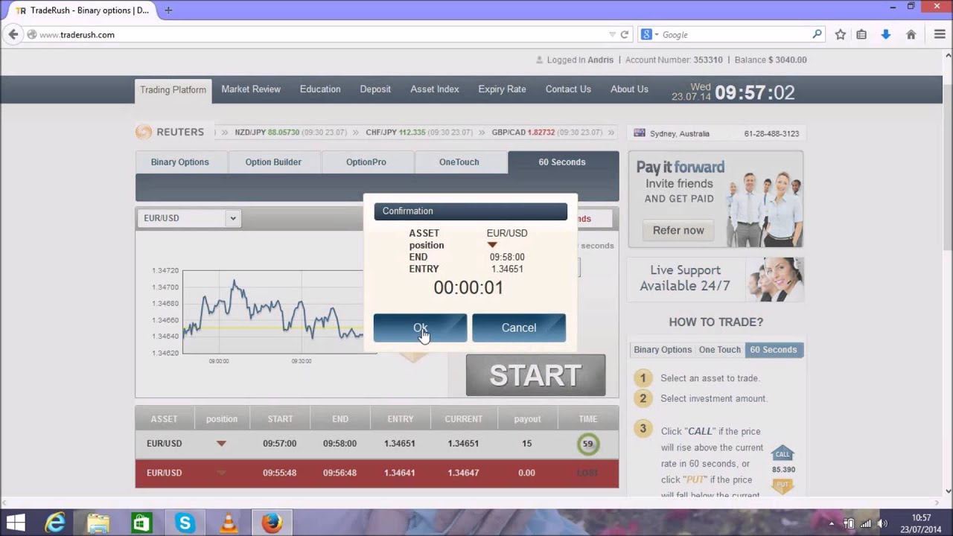Viewport: 953px width, 536px height.
Task: Click the system clock in tray
Action: (x=921, y=523)
